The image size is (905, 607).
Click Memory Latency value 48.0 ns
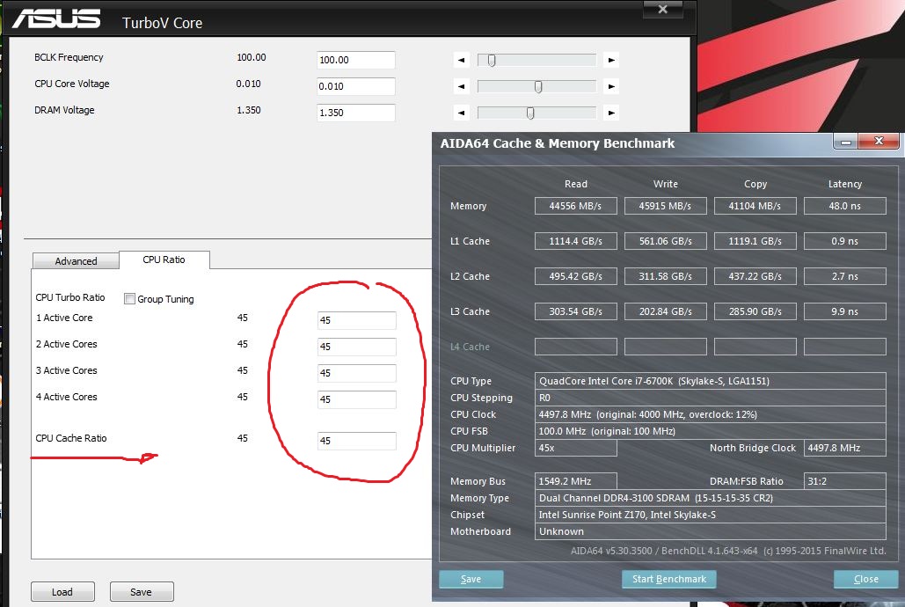[x=845, y=206]
